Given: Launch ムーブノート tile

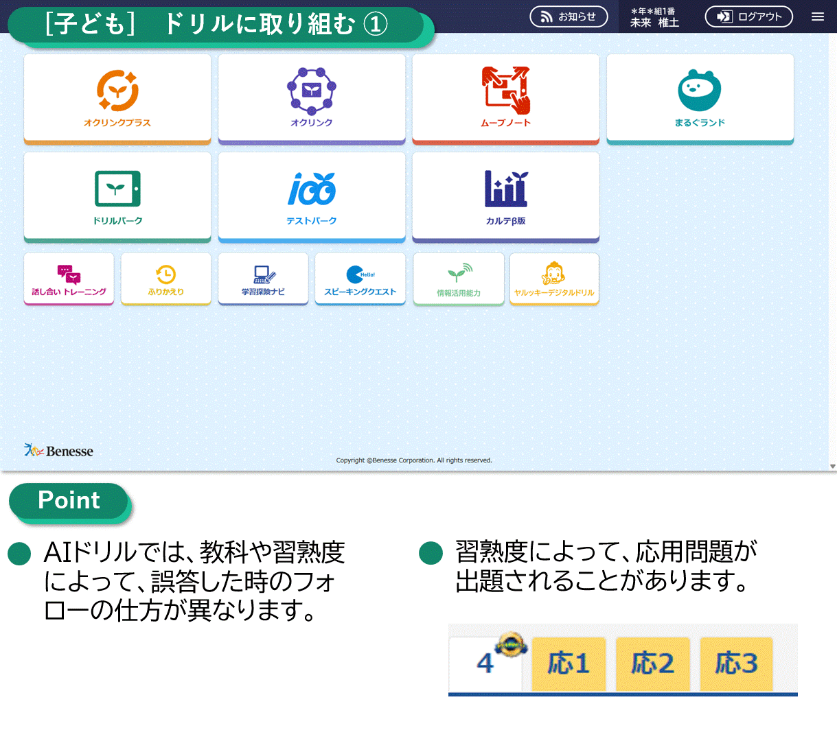Looking at the screenshot, I should pos(506,99).
